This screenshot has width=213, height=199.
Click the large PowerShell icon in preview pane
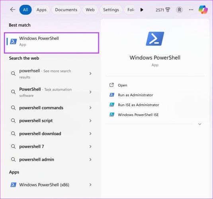click(155, 39)
